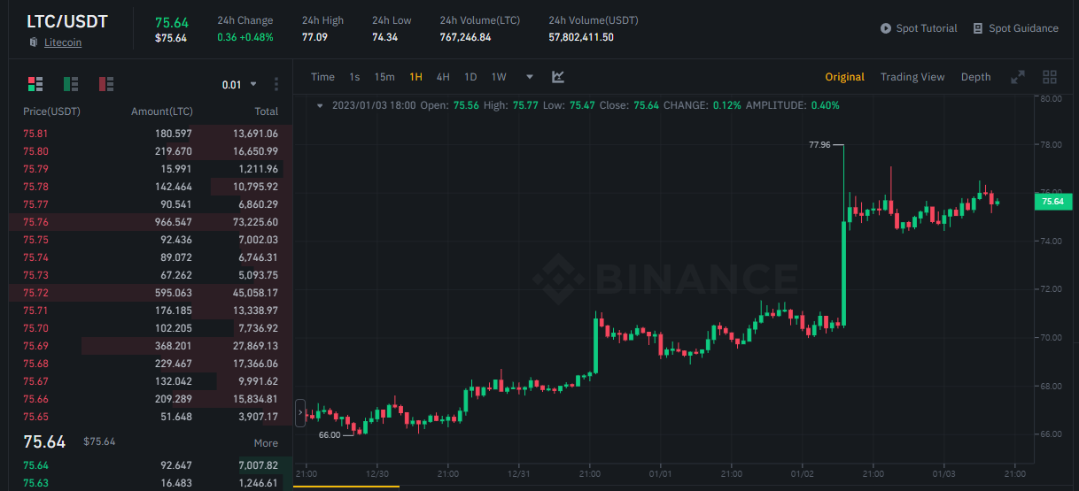Screen dimensions: 1079x491
Task: Select buy order at price 75.64
Action: coord(151,465)
